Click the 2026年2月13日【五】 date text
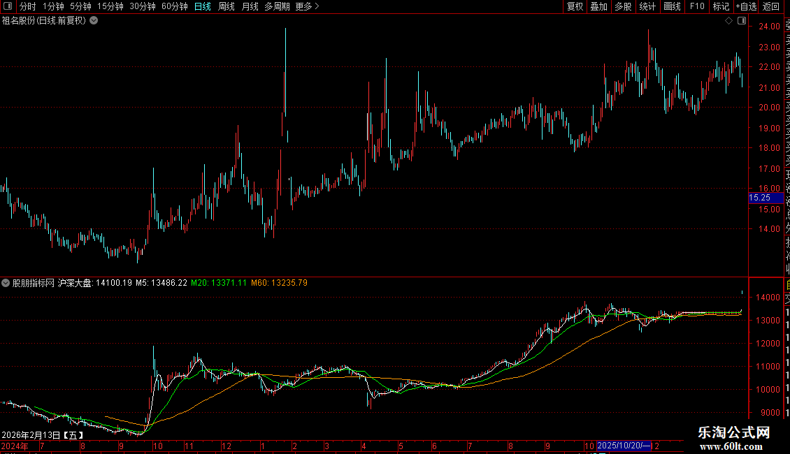 (x=43, y=435)
